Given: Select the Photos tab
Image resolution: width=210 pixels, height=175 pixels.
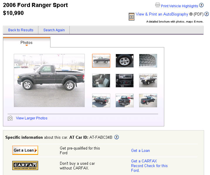Looking at the screenshot, I should click(26, 42).
